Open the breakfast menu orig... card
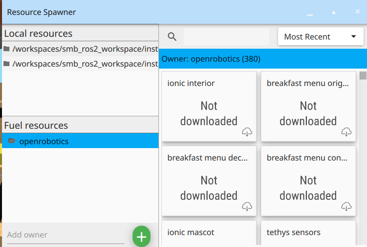Image resolution: width=367 pixels, height=247 pixels. [x=308, y=106]
